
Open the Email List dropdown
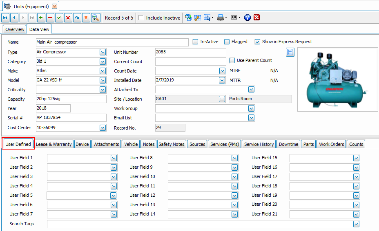pyautogui.click(x=252, y=118)
